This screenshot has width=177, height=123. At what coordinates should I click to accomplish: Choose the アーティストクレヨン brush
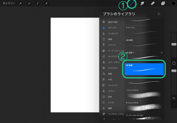(x=144, y=117)
